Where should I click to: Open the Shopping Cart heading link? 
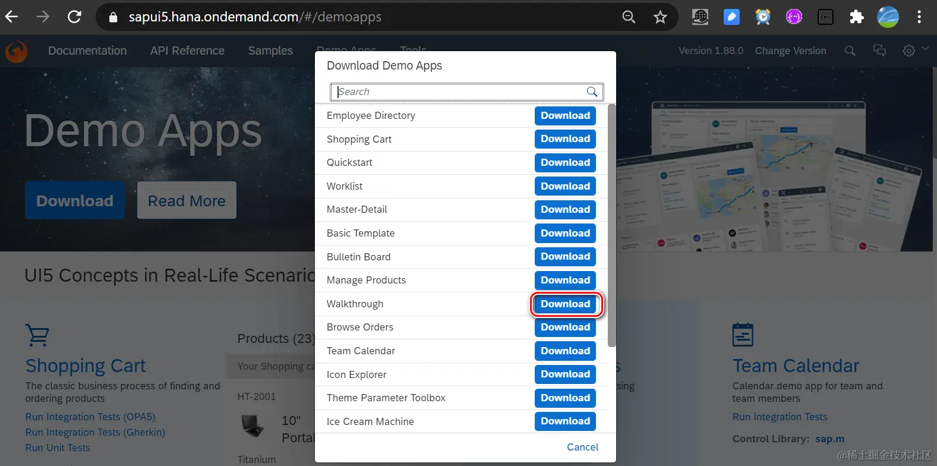pos(86,366)
